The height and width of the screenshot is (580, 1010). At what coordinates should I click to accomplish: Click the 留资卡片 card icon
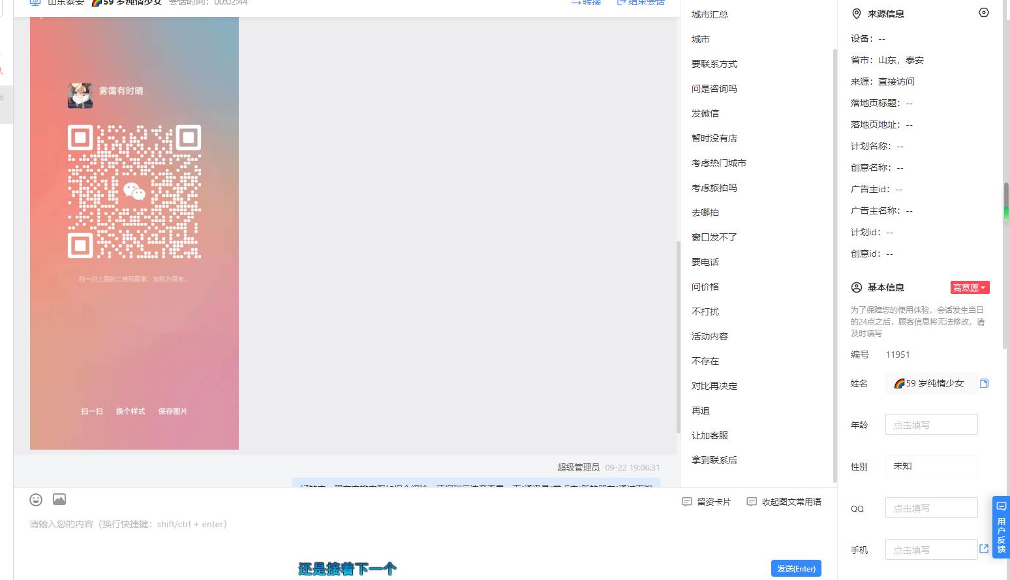click(686, 502)
